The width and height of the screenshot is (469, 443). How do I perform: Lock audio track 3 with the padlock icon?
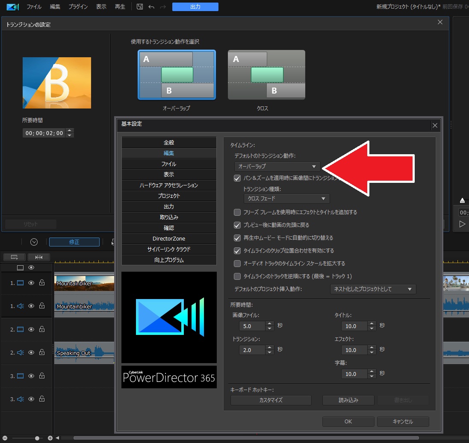click(x=42, y=399)
